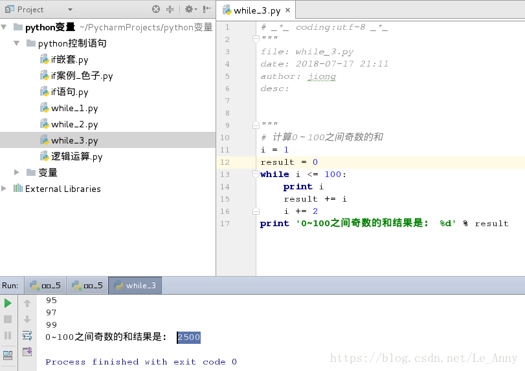Click the fold end marker at line 9
The width and height of the screenshot is (525, 371).
click(256, 125)
